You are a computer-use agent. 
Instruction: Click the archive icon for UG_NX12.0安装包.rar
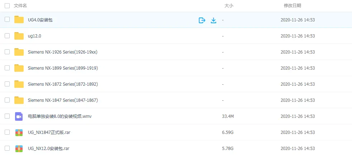pyautogui.click(x=19, y=149)
